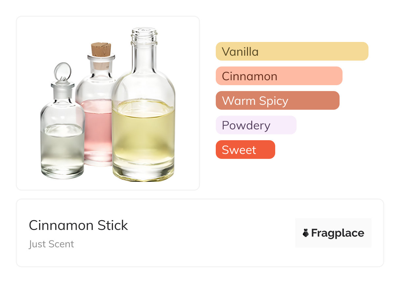Click the Fragplace perfume bottle logo icon
Viewport: 400px width, 283px height.
coord(306,233)
